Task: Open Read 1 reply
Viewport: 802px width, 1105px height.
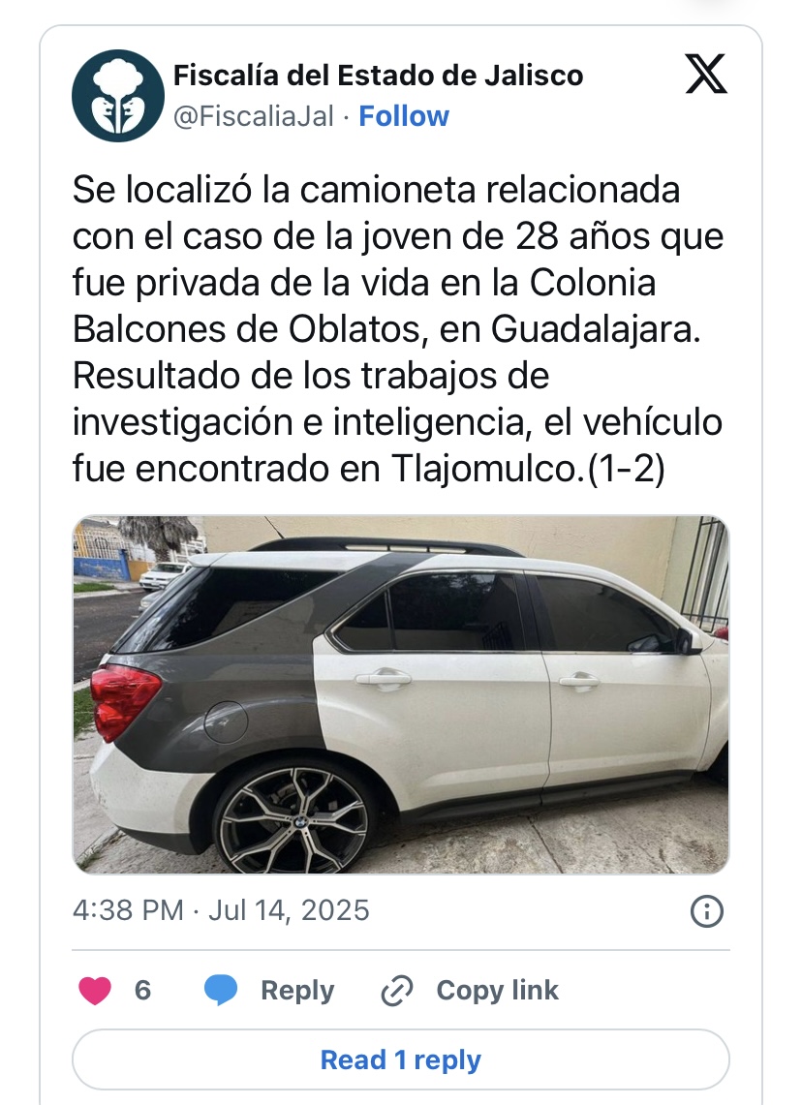Action: click(401, 1059)
